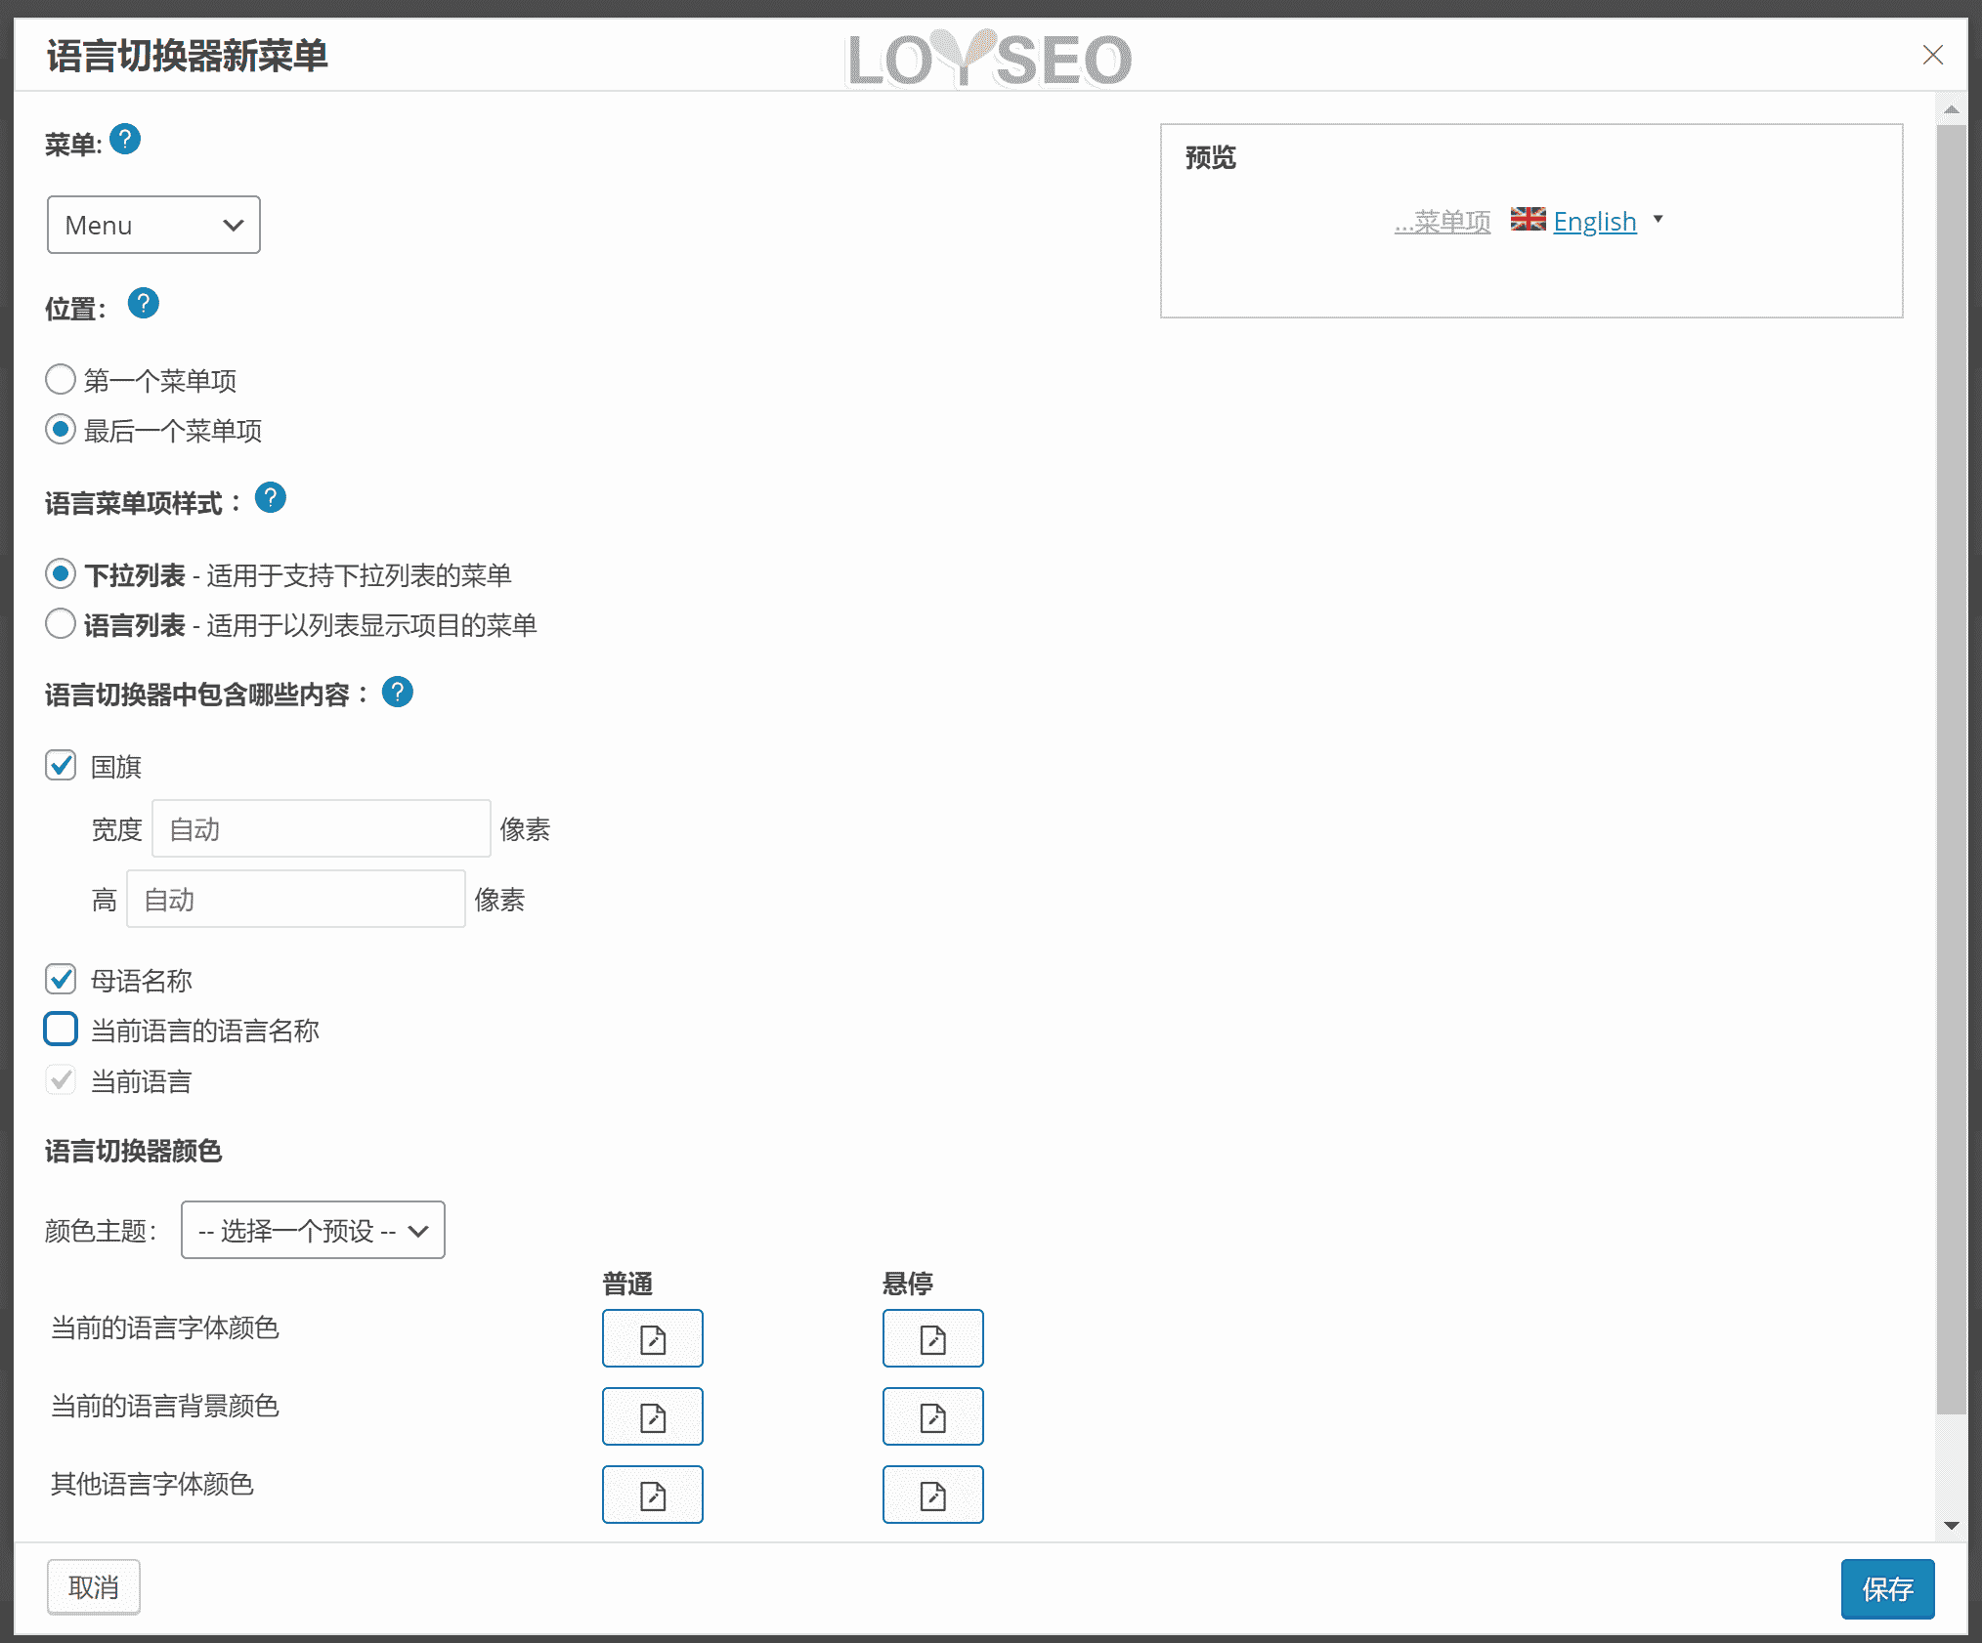Click the 保存 save button
Screen dimensions: 1982x1643
[x=1888, y=1587]
